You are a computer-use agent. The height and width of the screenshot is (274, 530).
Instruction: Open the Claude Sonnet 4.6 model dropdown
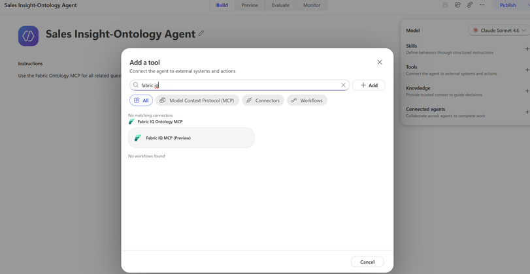tap(499, 31)
